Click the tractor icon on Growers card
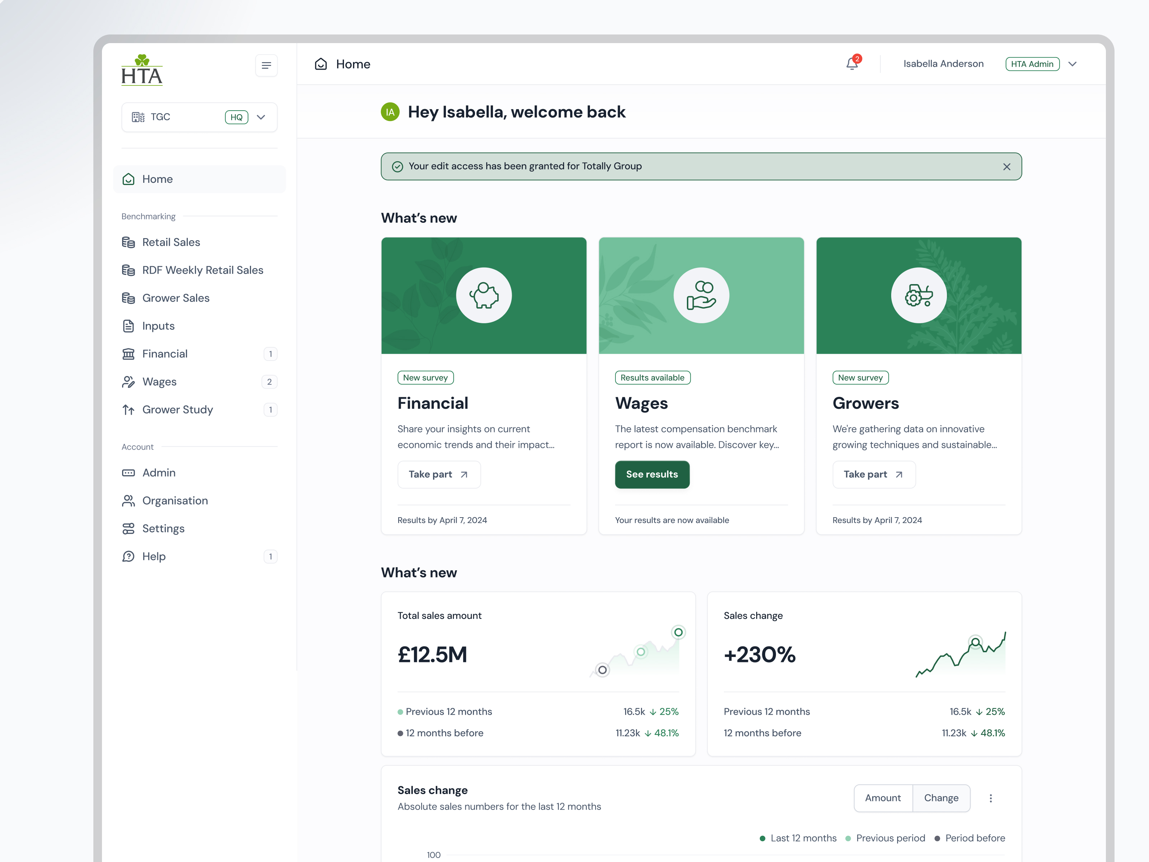 (x=918, y=295)
